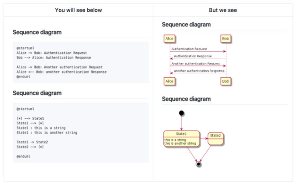Click the bottom Bob participant box
Viewport: 298px width, 186px height.
[x=226, y=81]
